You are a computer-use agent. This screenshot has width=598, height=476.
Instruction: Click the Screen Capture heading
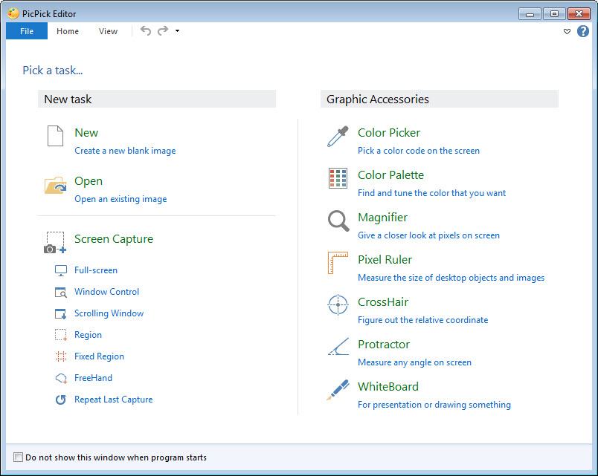tap(114, 239)
